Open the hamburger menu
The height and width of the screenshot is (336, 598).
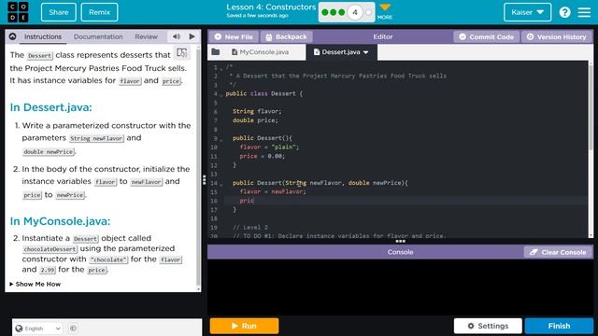click(584, 12)
